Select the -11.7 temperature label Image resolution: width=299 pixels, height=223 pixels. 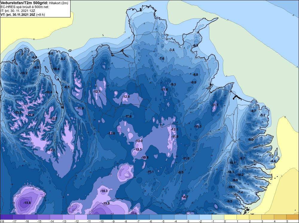(215, 105)
